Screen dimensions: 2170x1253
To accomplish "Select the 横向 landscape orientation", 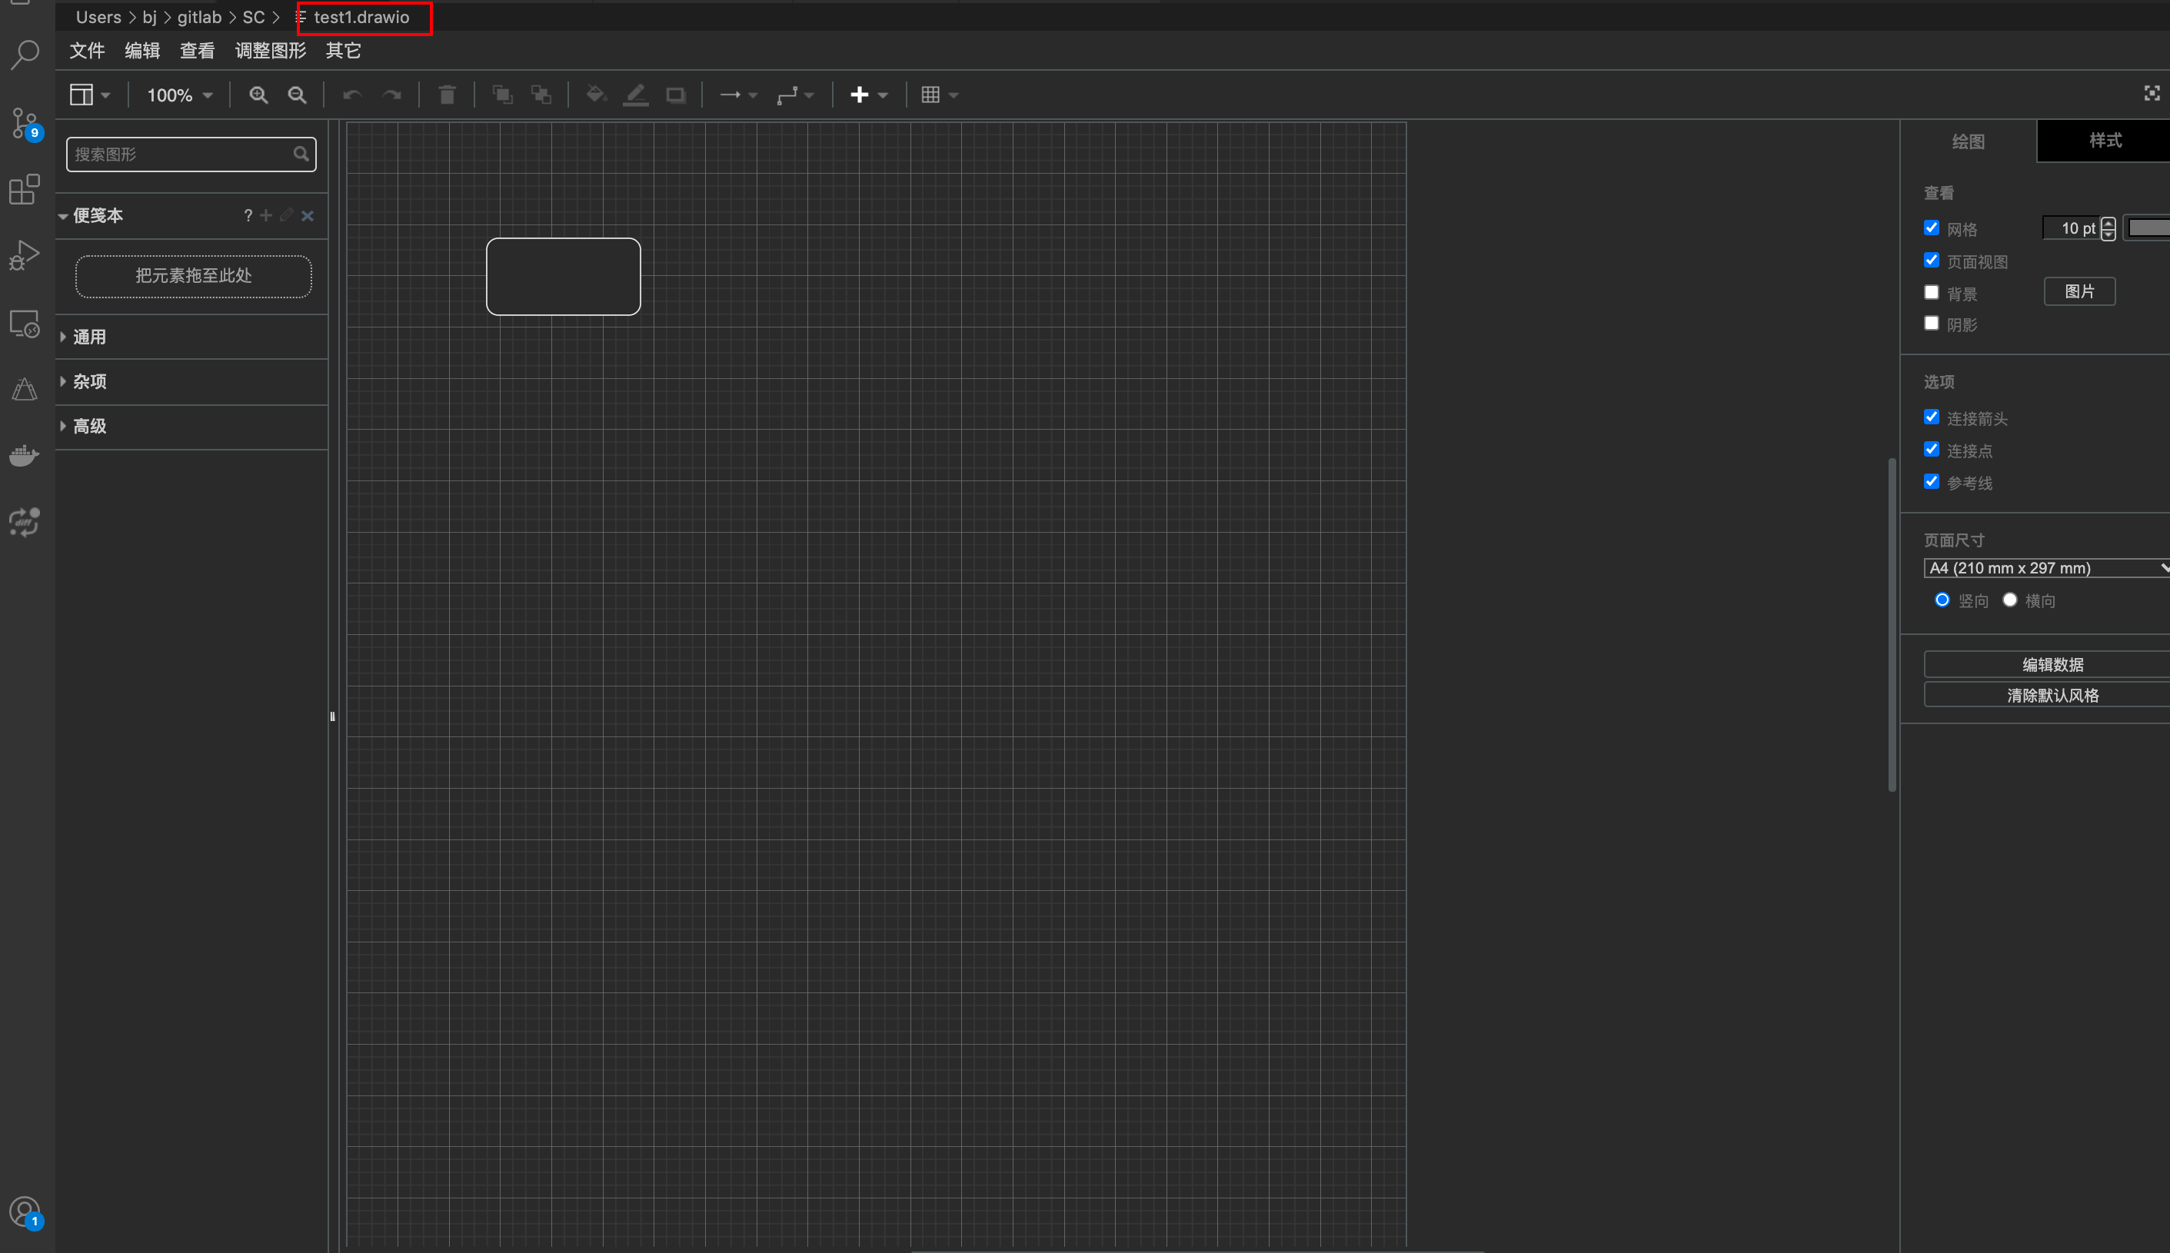I will coord(2010,600).
